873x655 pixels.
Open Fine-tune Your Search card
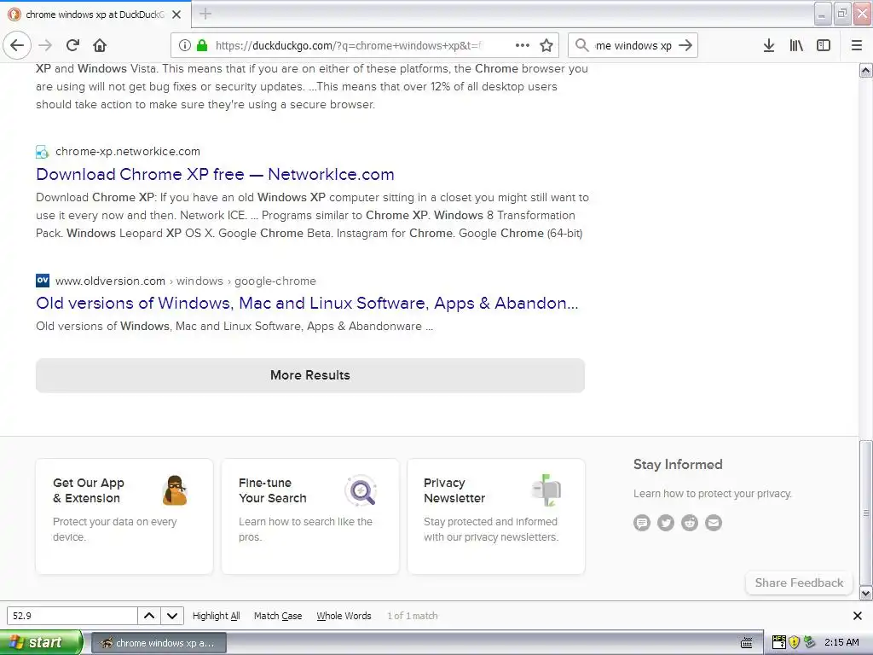[x=310, y=516]
